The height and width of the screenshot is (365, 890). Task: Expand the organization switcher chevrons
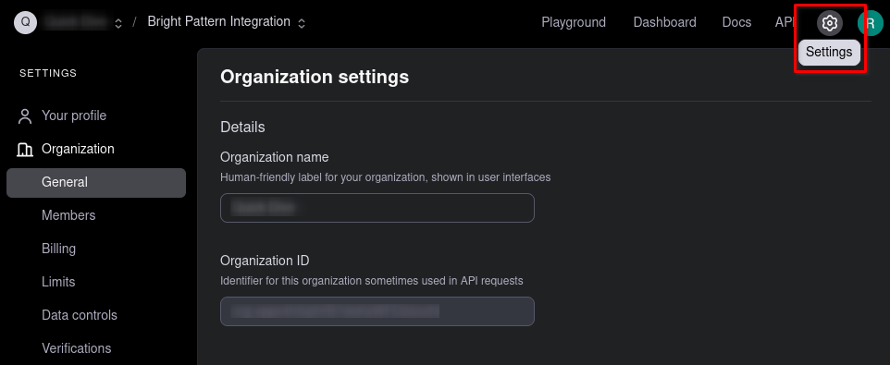coord(118,24)
